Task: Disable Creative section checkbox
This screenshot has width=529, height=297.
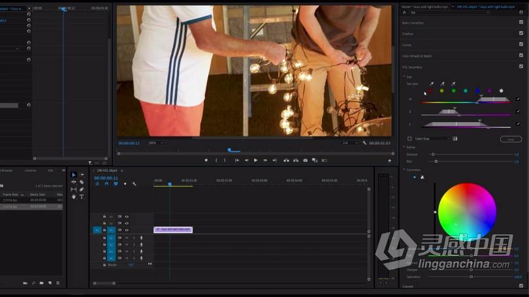Action: [x=521, y=33]
